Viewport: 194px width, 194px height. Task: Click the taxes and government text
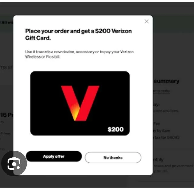click(x=173, y=166)
